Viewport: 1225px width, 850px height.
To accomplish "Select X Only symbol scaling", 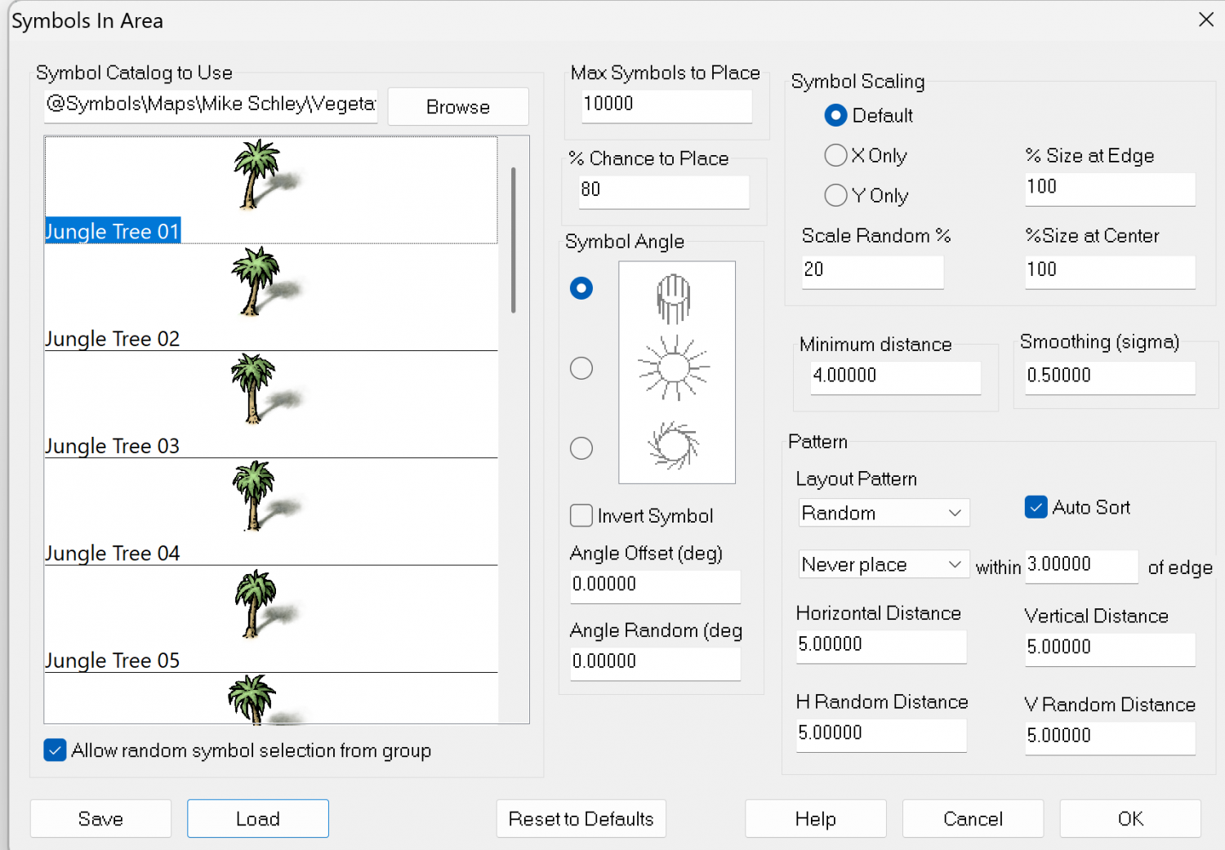I will tap(835, 155).
